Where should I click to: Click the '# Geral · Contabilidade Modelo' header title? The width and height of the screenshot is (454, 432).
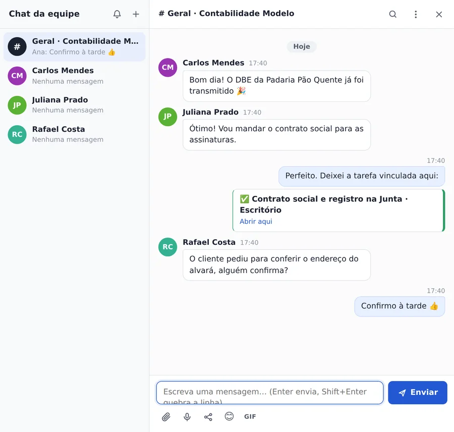(226, 14)
